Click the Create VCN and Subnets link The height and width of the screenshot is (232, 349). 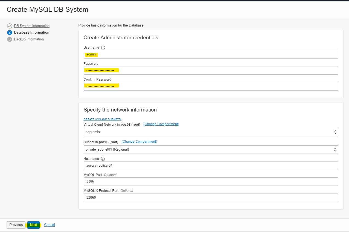tap(102, 119)
